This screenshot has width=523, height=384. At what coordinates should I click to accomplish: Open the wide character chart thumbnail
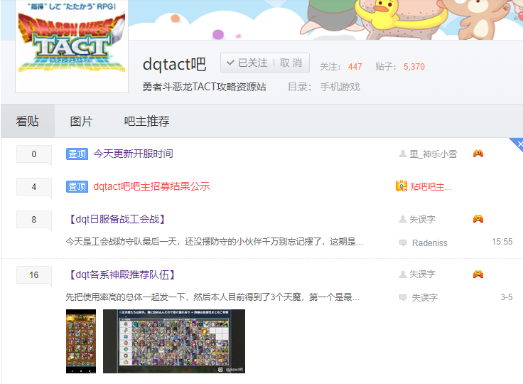click(174, 341)
